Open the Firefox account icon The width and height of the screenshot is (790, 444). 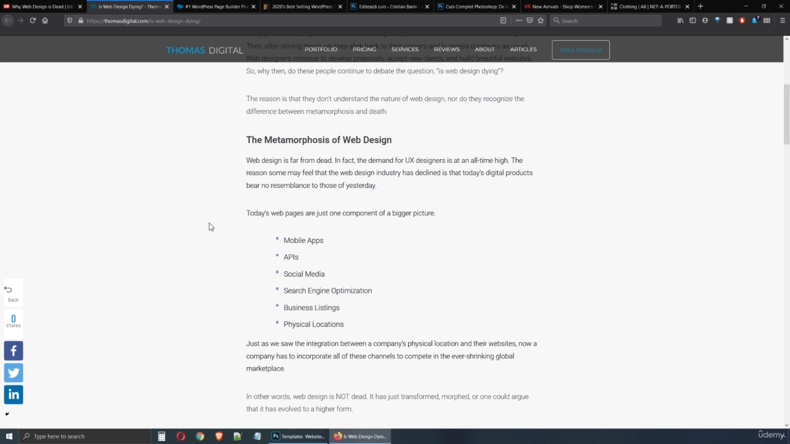705,20
